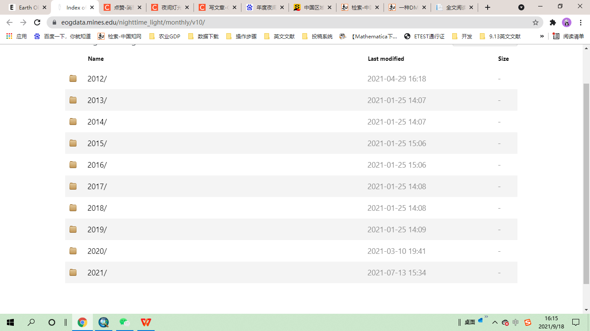The height and width of the screenshot is (331, 590).
Task: Switch to the 夜间灯光 tab
Action: pos(170,7)
